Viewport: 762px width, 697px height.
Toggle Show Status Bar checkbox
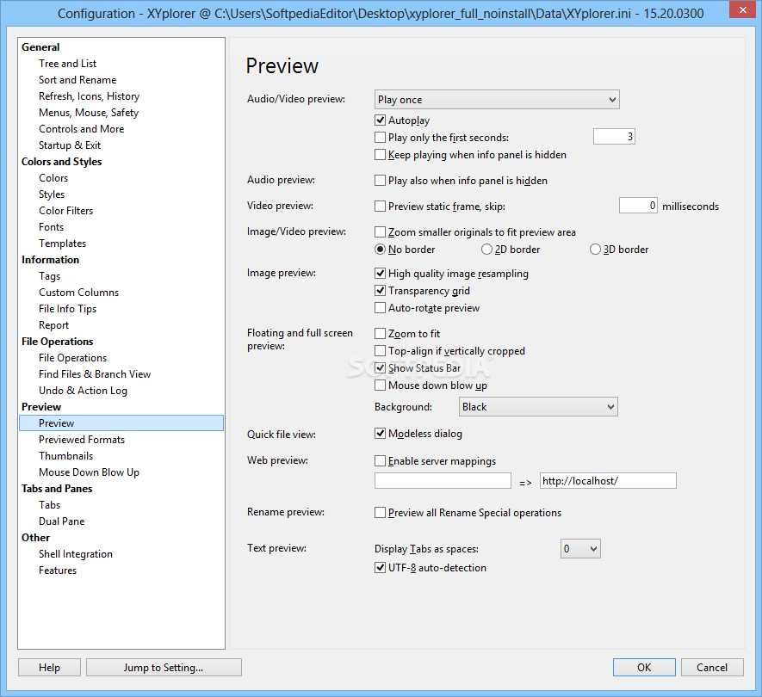pyautogui.click(x=380, y=367)
